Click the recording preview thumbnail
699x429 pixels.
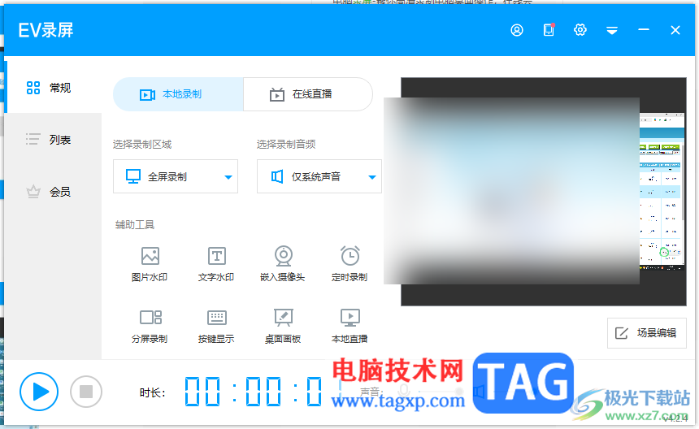[544, 192]
